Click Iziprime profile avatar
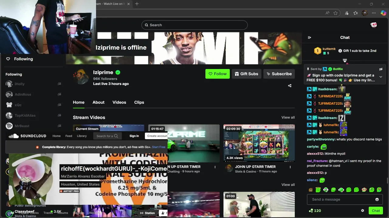This screenshot has width=389, height=218. [x=81, y=77]
